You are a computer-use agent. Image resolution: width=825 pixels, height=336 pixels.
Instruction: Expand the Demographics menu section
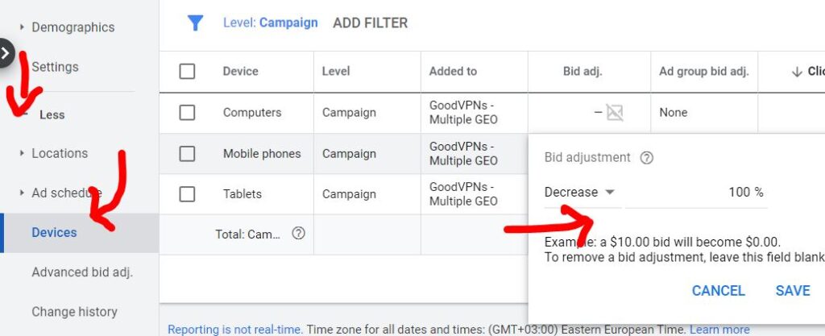pyautogui.click(x=73, y=27)
